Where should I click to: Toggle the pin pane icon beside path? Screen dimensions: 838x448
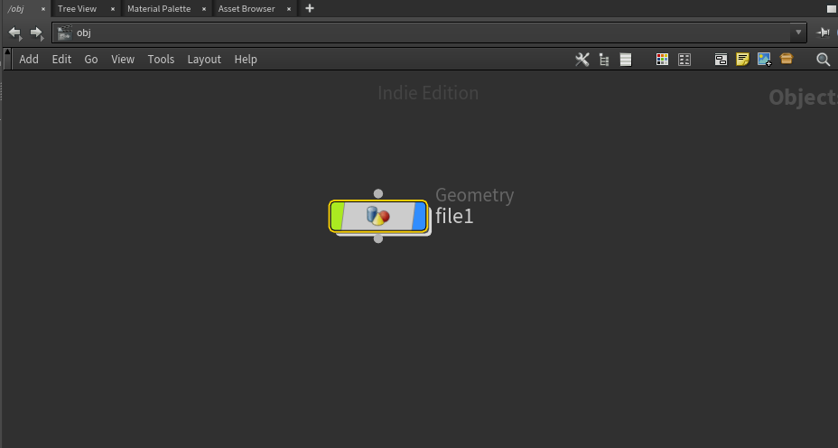click(x=823, y=33)
